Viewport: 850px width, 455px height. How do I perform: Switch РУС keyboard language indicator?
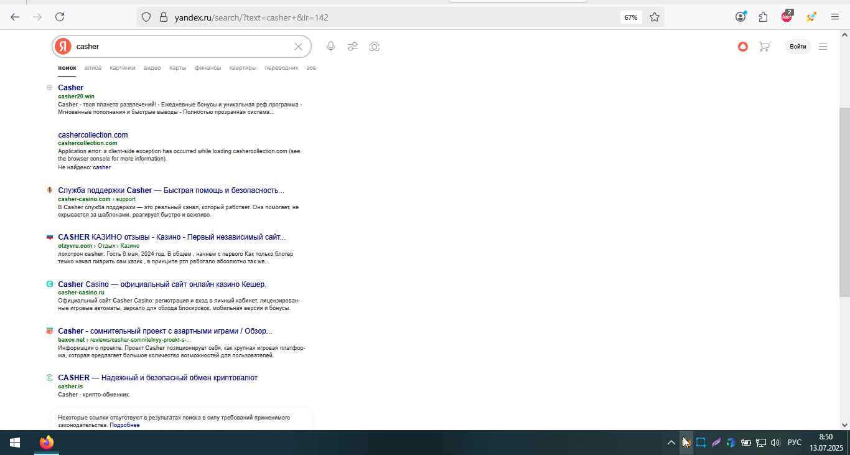pos(795,443)
